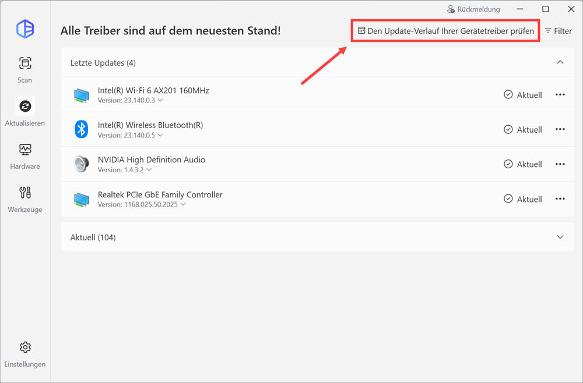This screenshot has width=583, height=383.
Task: Click Aktuell status for Intel Wi-Fi 6 AX201
Action: pyautogui.click(x=522, y=95)
